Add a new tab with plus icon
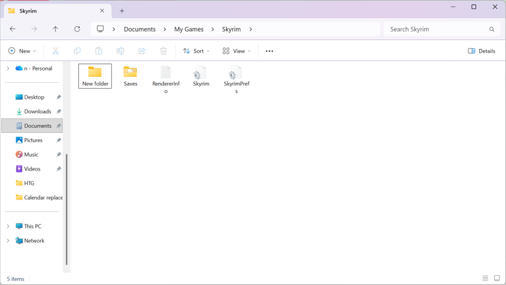 pos(122,11)
